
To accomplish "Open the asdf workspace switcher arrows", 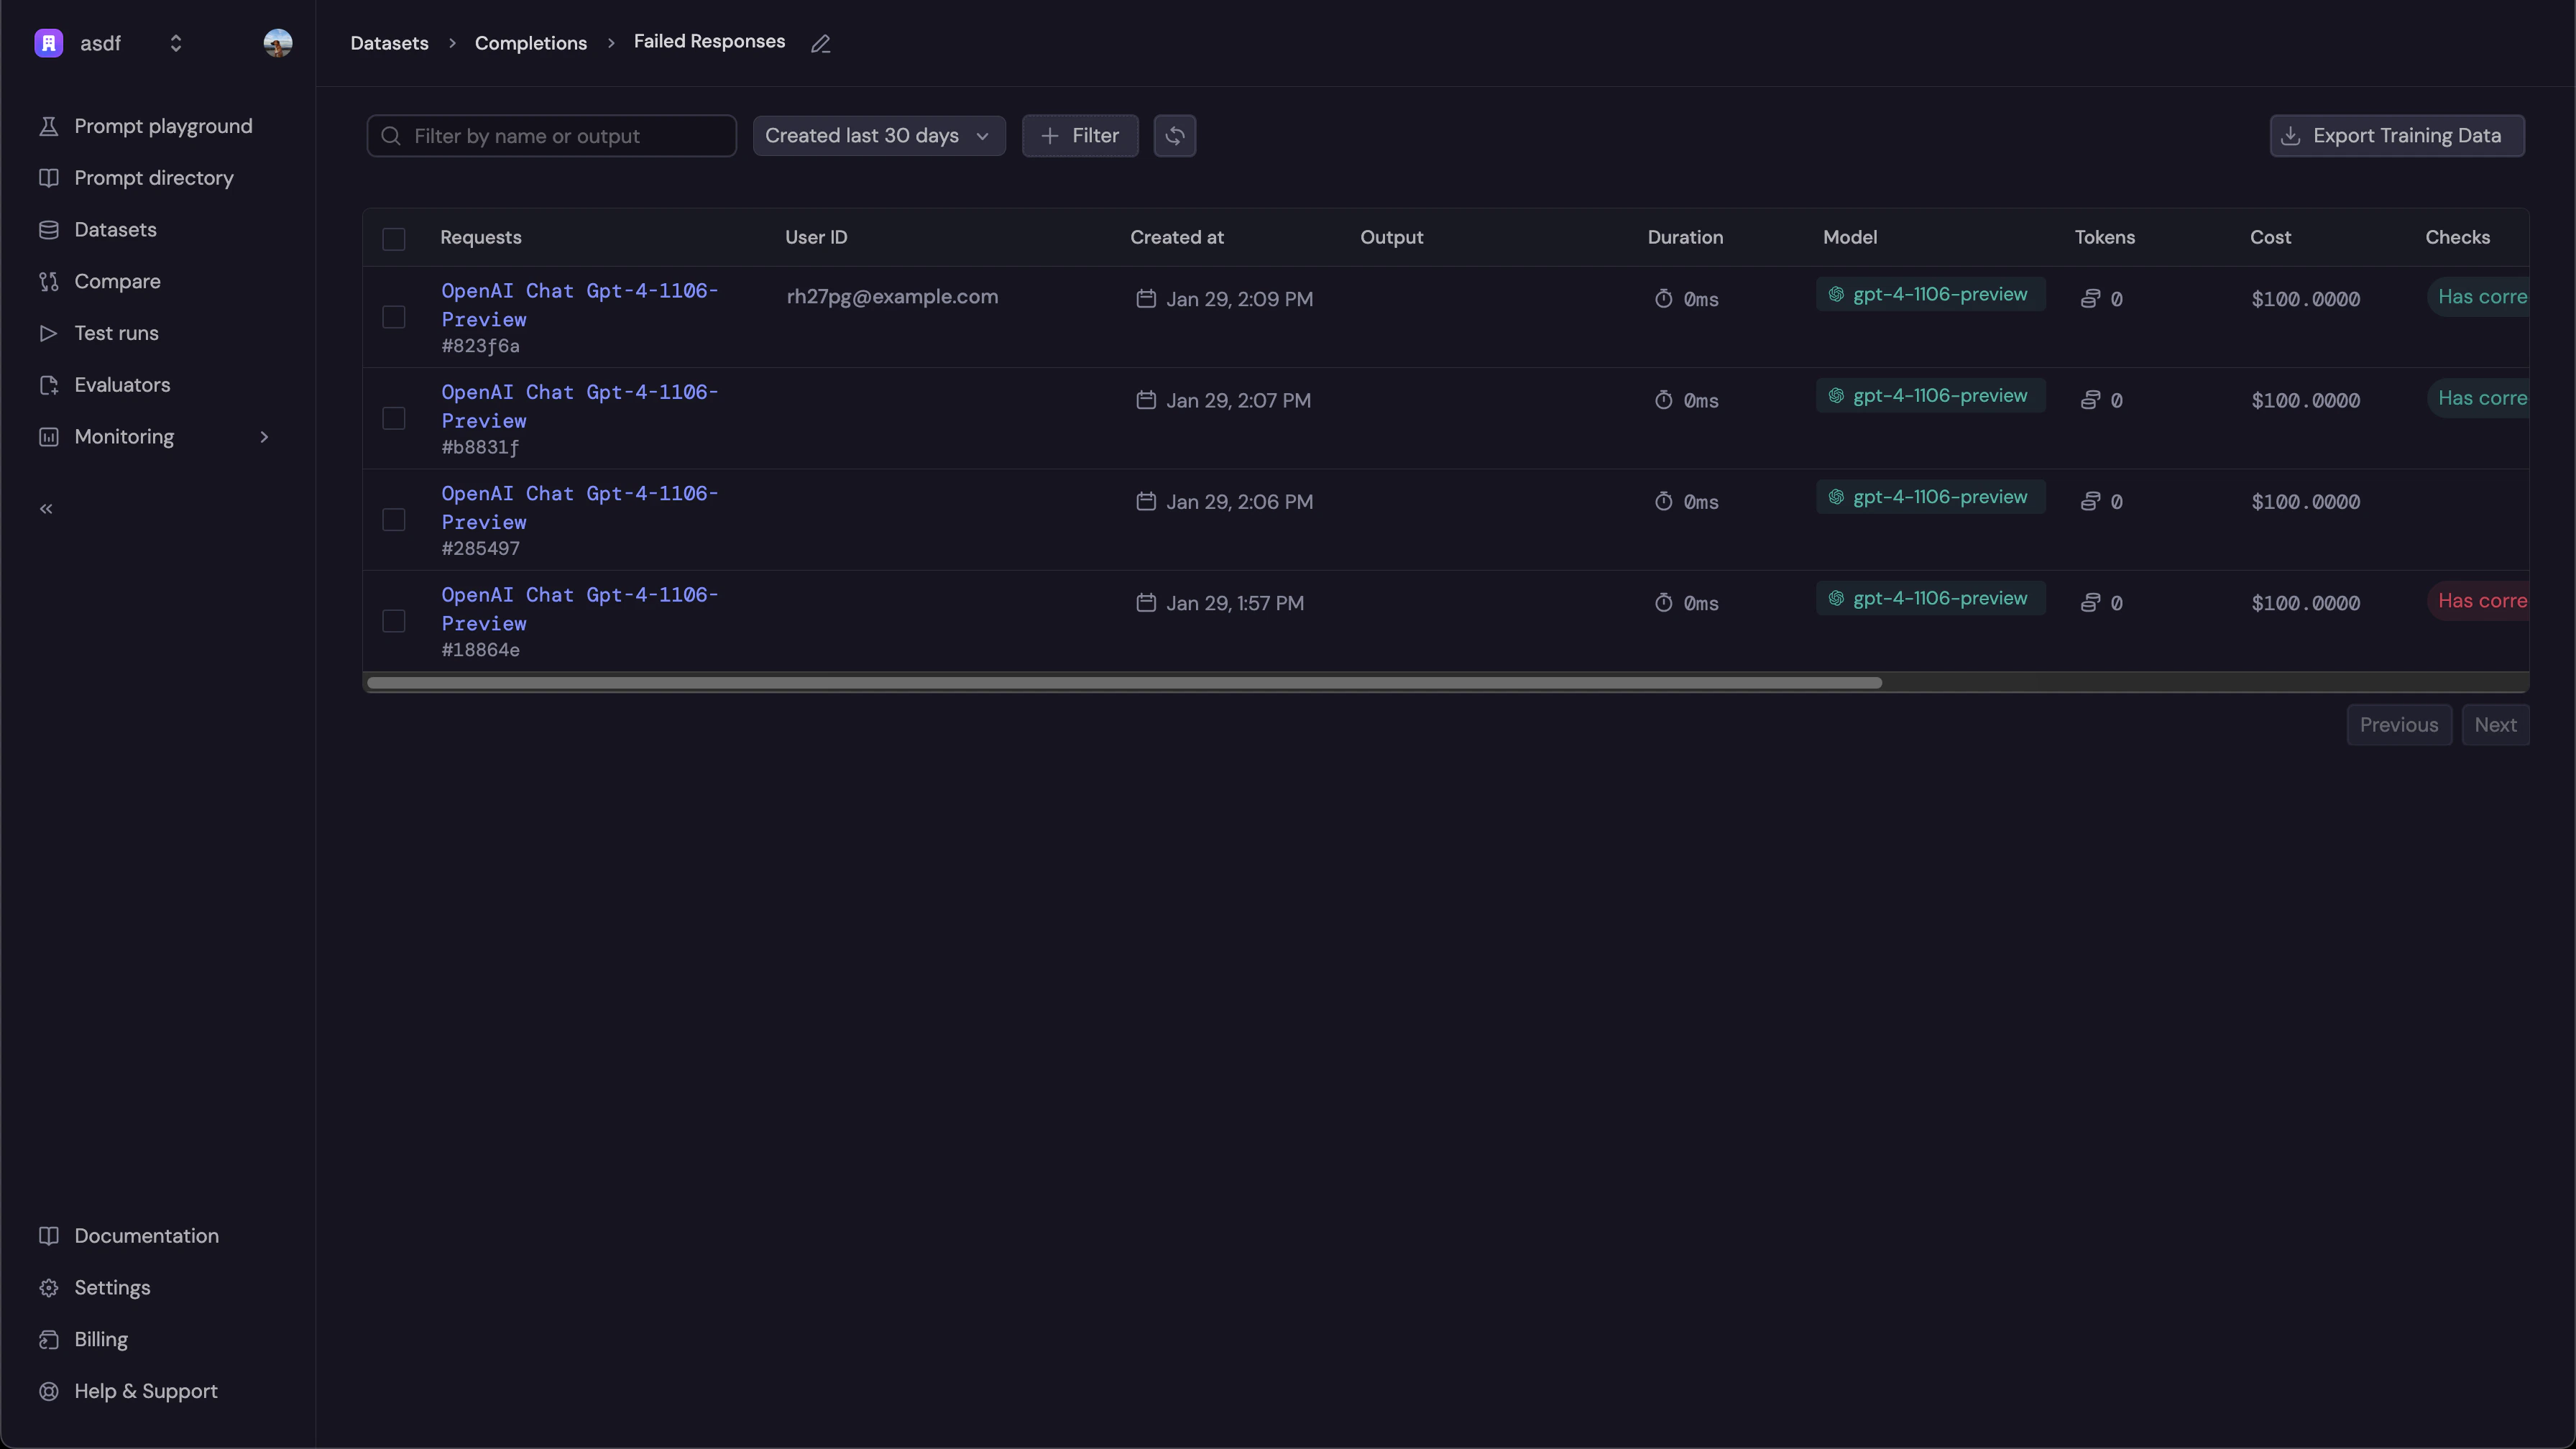I will point(176,43).
